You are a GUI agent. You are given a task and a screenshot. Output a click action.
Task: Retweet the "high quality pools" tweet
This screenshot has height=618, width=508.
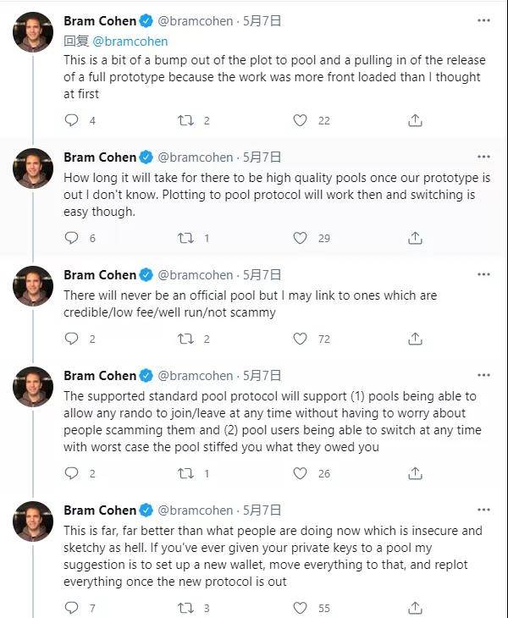pos(185,238)
